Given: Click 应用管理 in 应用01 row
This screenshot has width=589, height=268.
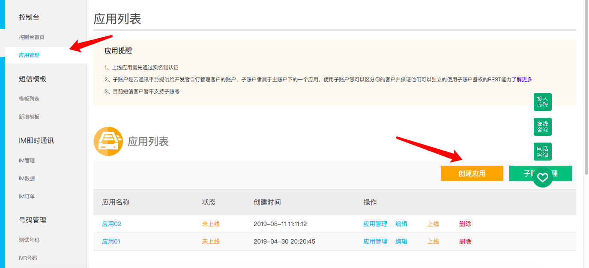Looking at the screenshot, I should pyautogui.click(x=375, y=241).
